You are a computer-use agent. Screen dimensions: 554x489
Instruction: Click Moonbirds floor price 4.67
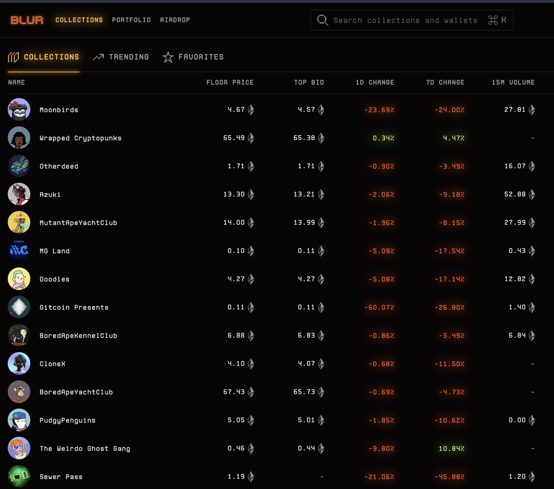[x=236, y=110]
